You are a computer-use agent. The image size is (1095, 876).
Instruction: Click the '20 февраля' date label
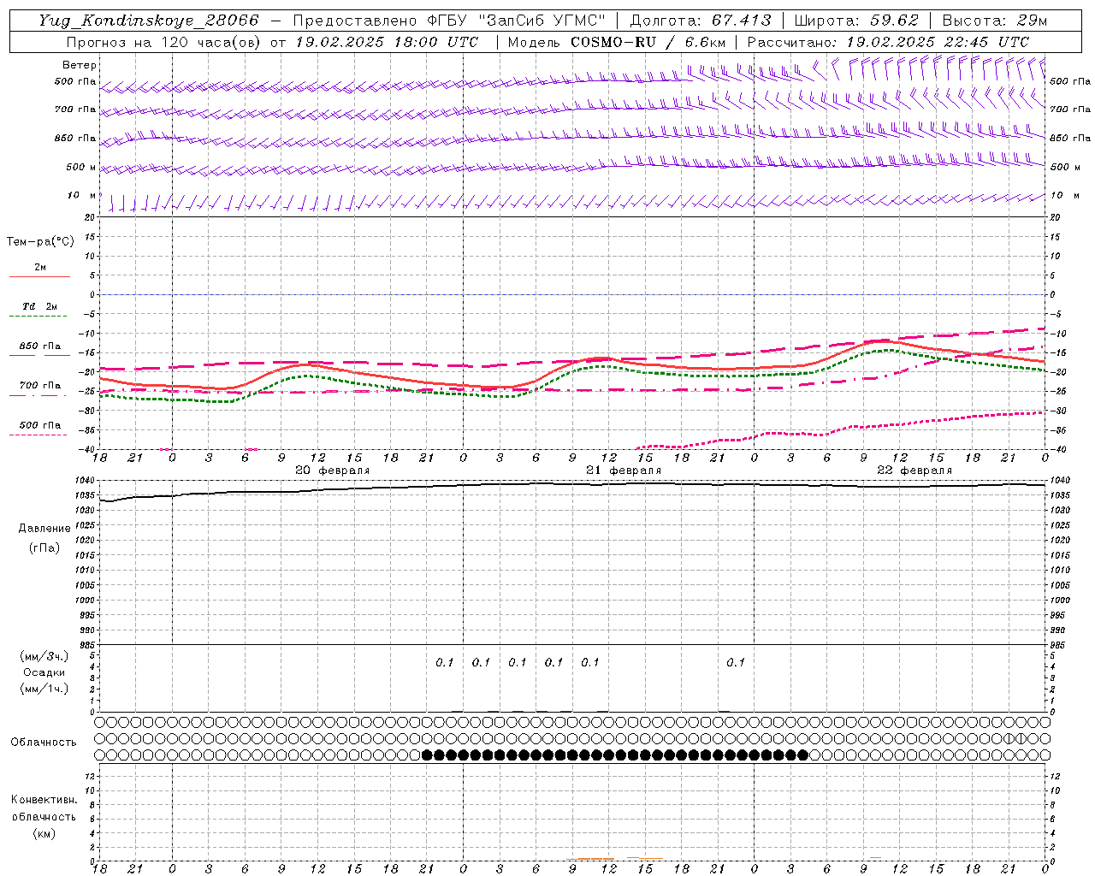pos(333,471)
